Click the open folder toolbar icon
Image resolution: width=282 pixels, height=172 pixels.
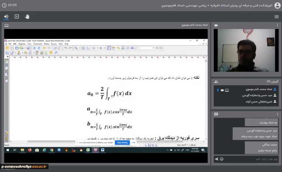coord(8,48)
